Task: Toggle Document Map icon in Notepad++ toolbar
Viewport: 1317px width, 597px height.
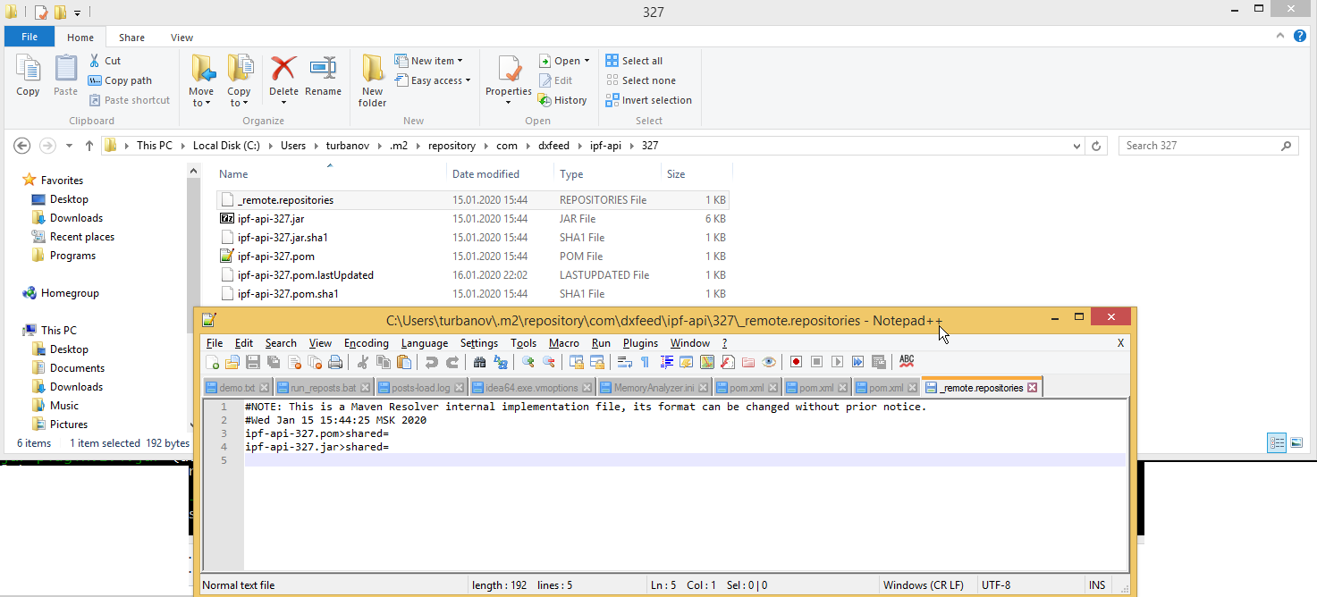Action: [706, 362]
